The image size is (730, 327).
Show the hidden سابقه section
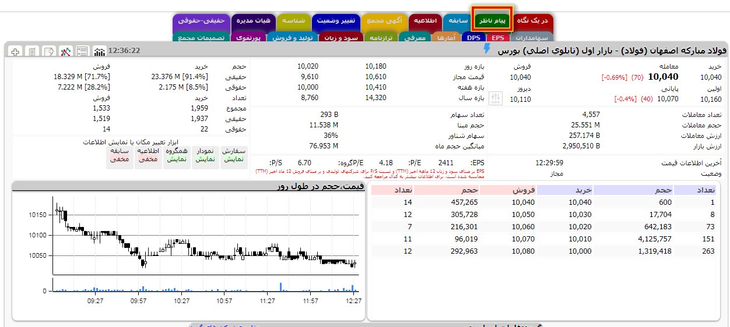pos(120,159)
